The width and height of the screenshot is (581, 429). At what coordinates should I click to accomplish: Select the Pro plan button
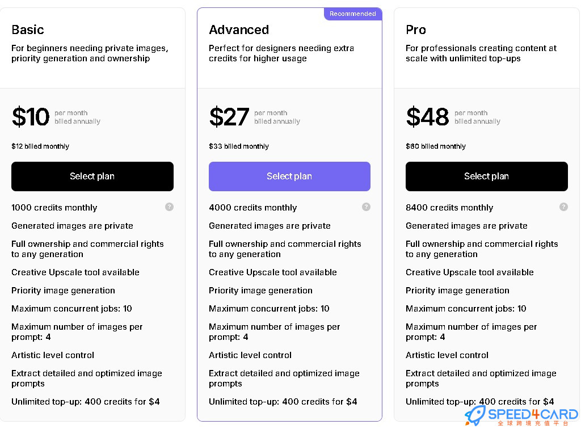(x=486, y=176)
